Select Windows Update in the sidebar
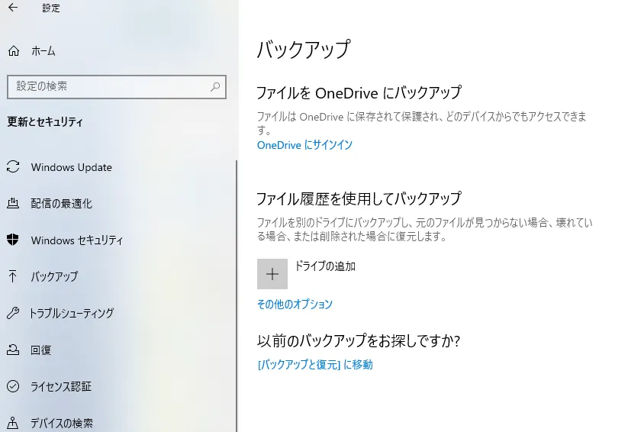 click(71, 167)
